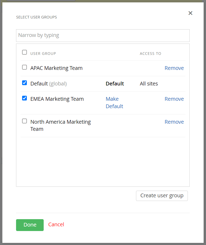Viewport: 206px width, 245px height.
Task: Click the North America Marketing Team name
Action: pos(61,125)
